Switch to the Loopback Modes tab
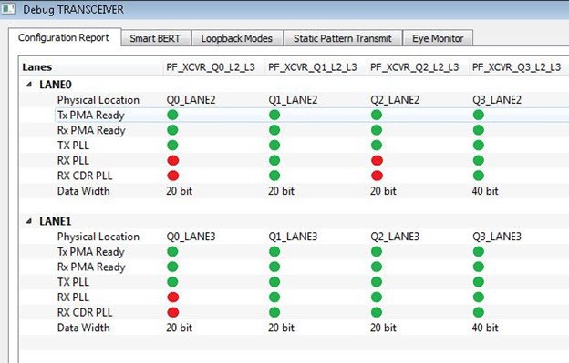This screenshot has width=569, height=363. coord(237,38)
